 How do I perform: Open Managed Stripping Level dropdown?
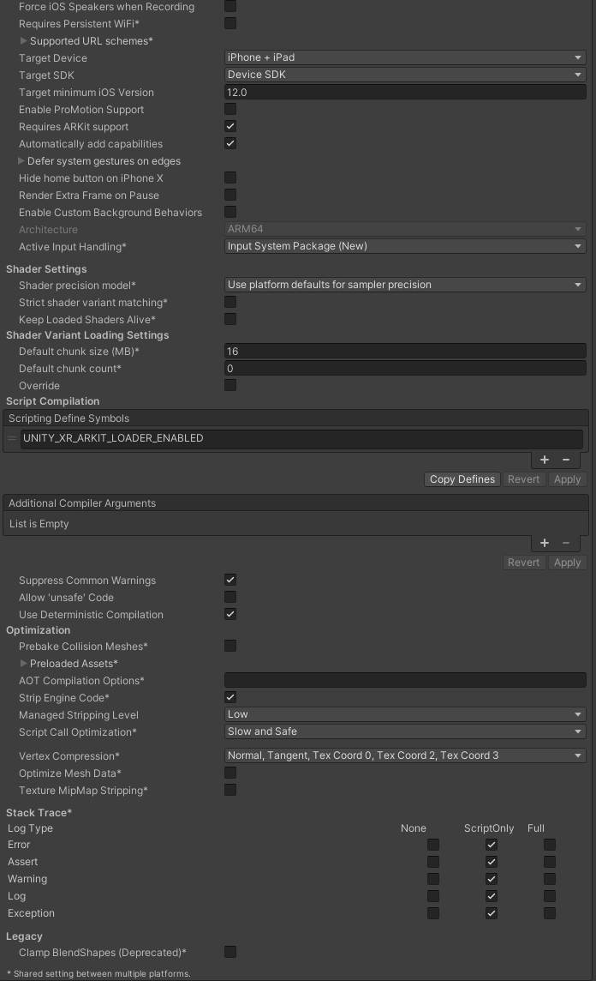pos(405,714)
